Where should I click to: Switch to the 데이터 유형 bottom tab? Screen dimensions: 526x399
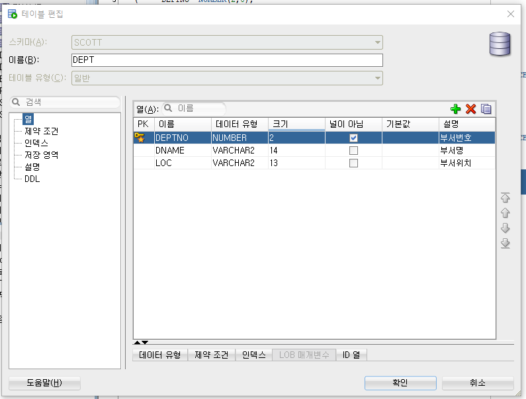point(160,355)
